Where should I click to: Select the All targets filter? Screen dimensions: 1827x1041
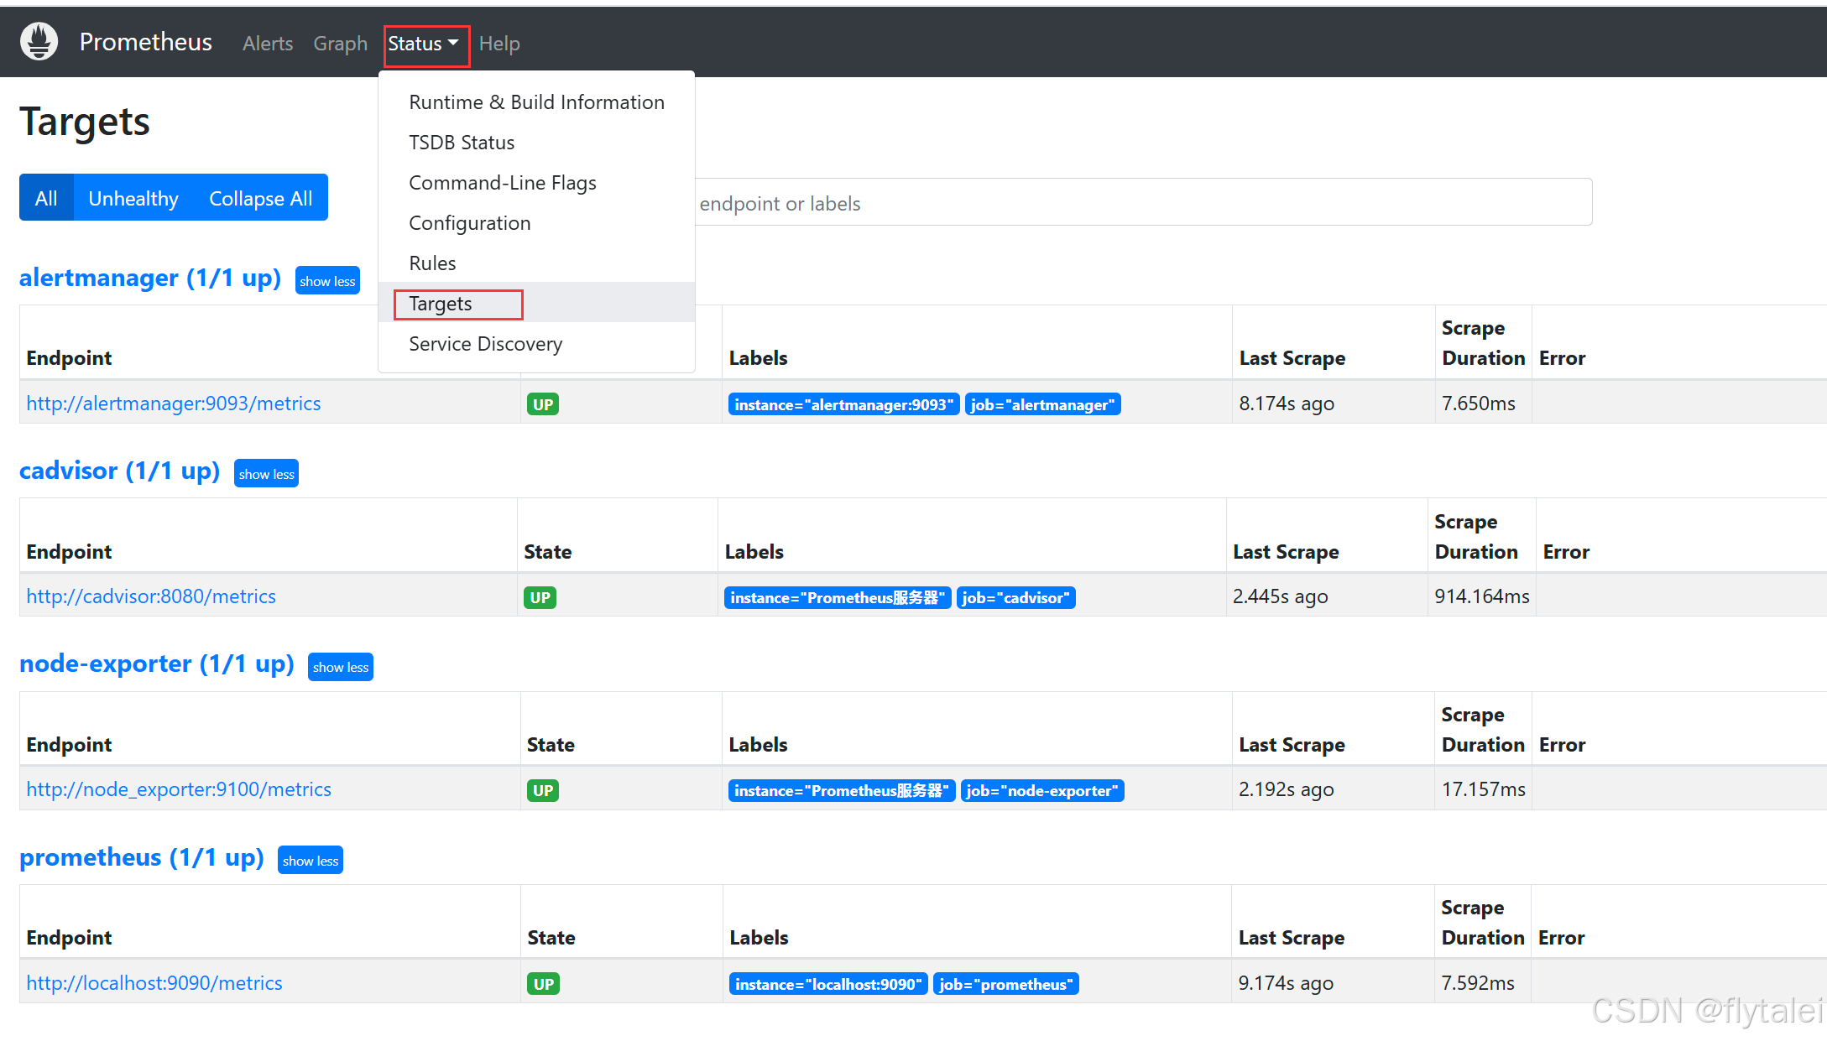tap(46, 199)
